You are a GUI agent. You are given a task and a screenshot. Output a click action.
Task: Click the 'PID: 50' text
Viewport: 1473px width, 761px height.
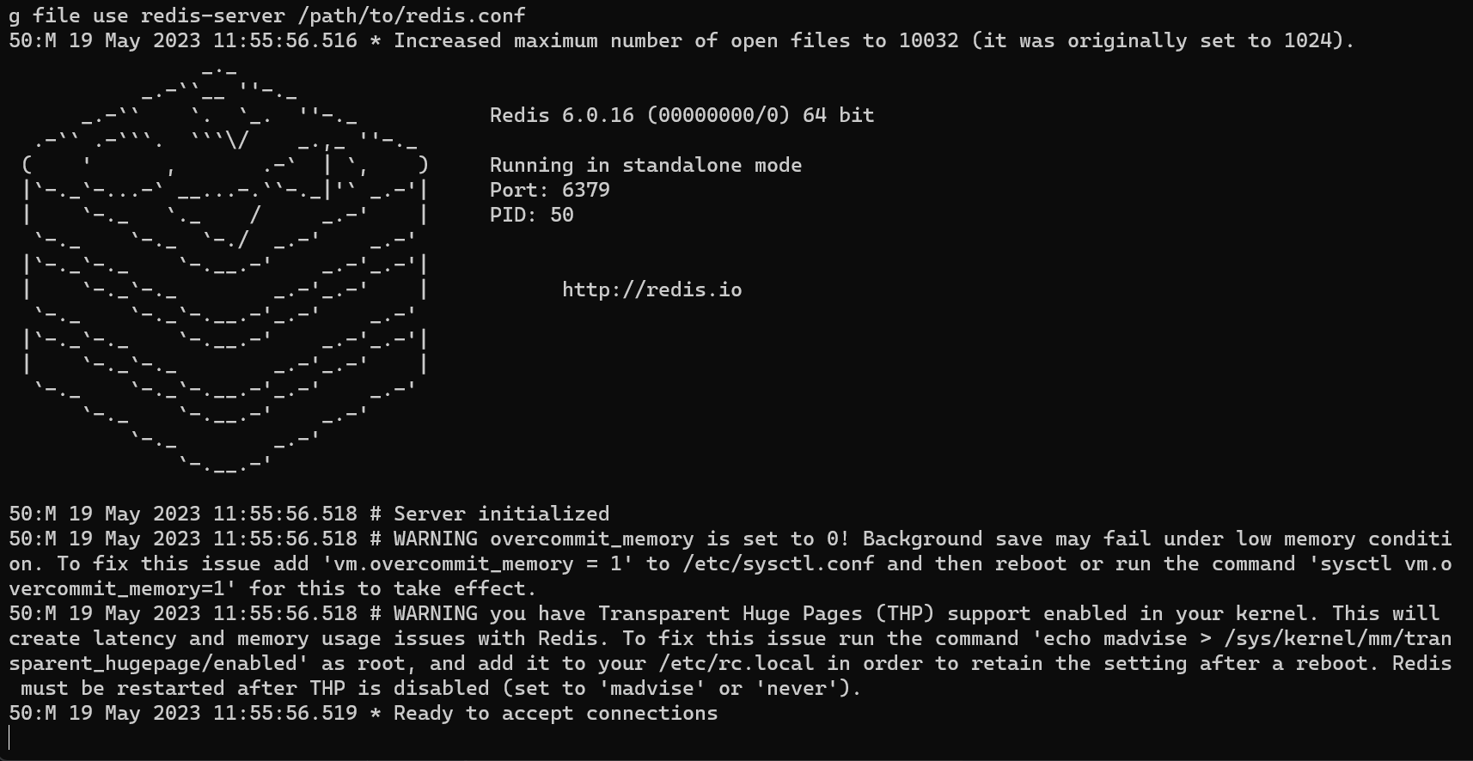(x=532, y=215)
